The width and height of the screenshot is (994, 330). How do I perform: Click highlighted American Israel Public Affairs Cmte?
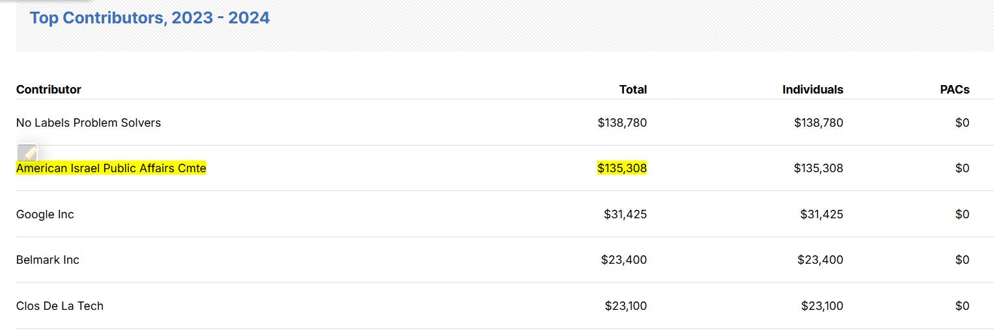point(111,168)
